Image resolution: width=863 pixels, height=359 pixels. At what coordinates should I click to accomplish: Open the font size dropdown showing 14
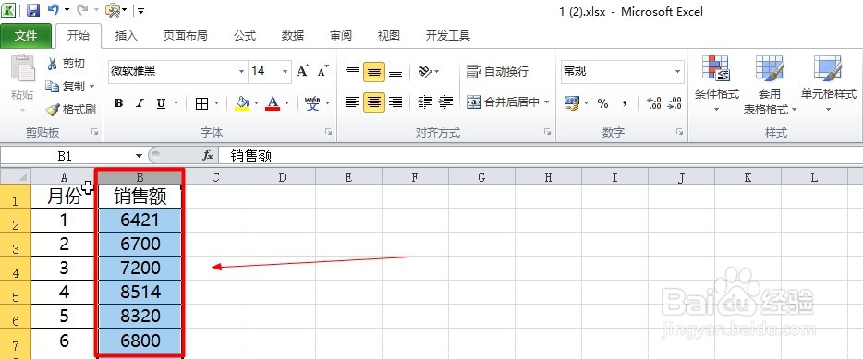point(286,71)
